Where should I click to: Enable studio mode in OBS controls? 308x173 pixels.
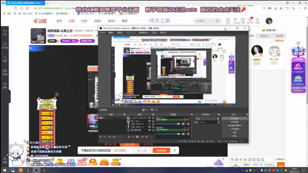click(235, 129)
